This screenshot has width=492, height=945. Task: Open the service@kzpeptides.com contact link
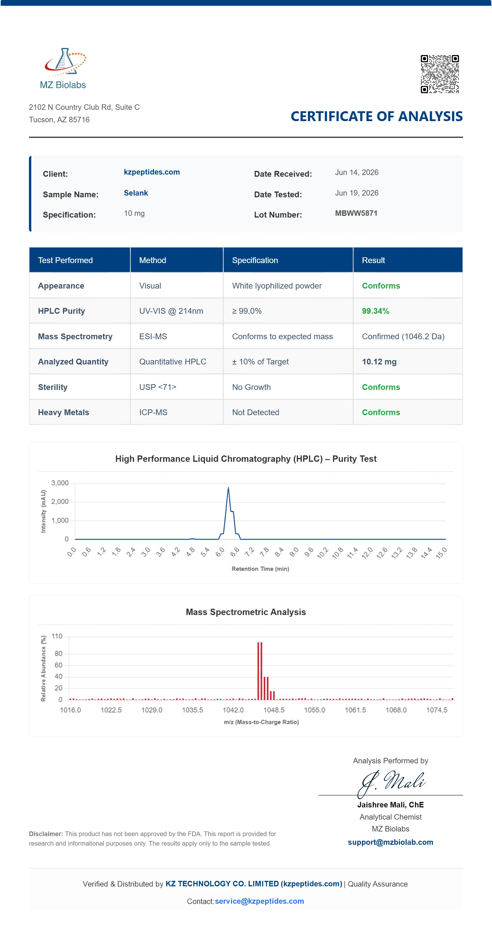pos(259,901)
